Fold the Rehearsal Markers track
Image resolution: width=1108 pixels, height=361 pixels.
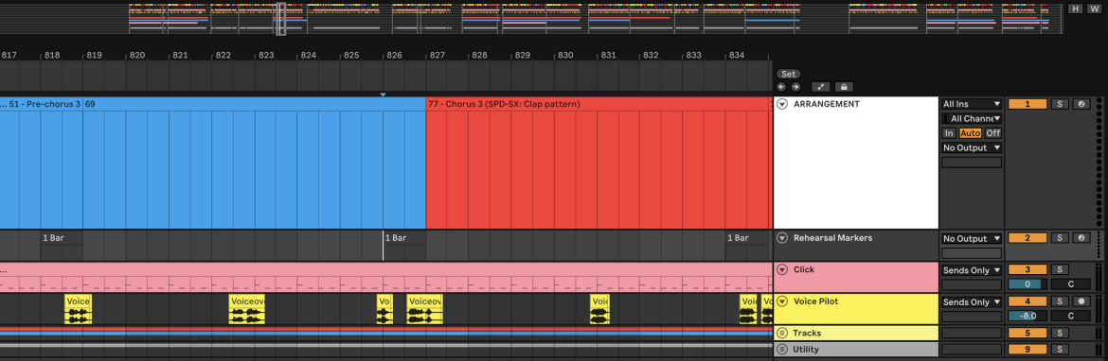click(x=782, y=237)
